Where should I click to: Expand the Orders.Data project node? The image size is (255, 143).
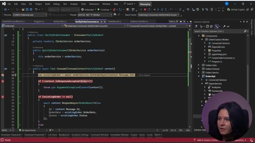[x=199, y=65]
